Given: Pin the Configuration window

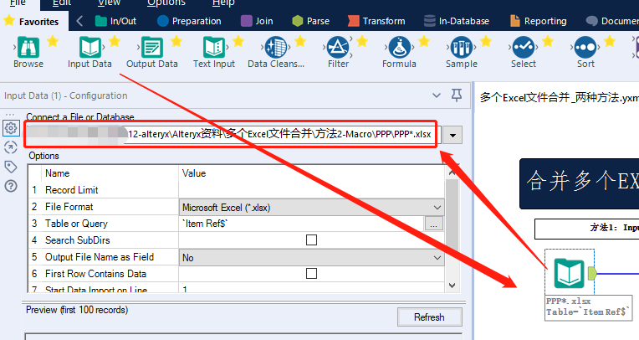Looking at the screenshot, I should (457, 95).
